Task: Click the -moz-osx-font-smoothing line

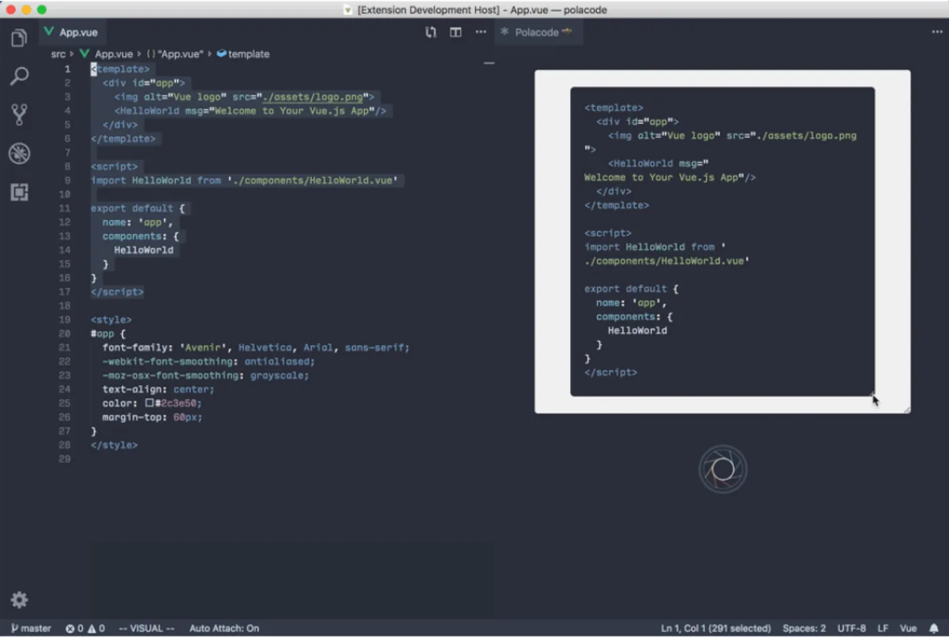Action: pos(205,375)
